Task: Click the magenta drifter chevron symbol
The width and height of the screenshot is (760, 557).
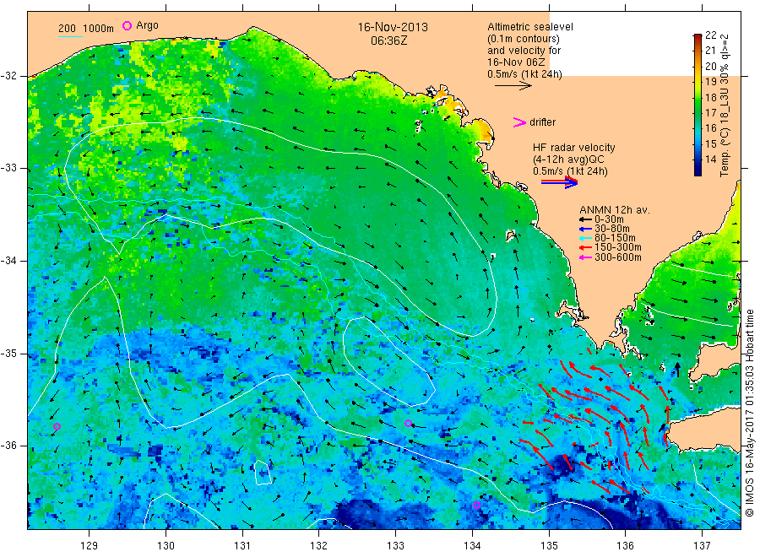Action: [519, 122]
